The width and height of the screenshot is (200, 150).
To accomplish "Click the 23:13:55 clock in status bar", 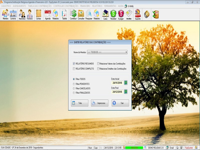I will tap(118, 148).
